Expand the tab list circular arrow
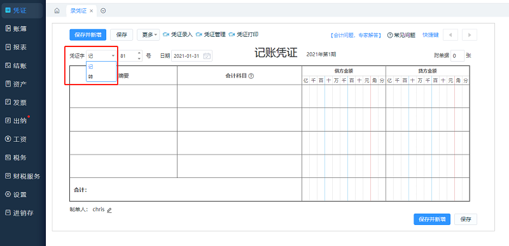 (x=103, y=11)
